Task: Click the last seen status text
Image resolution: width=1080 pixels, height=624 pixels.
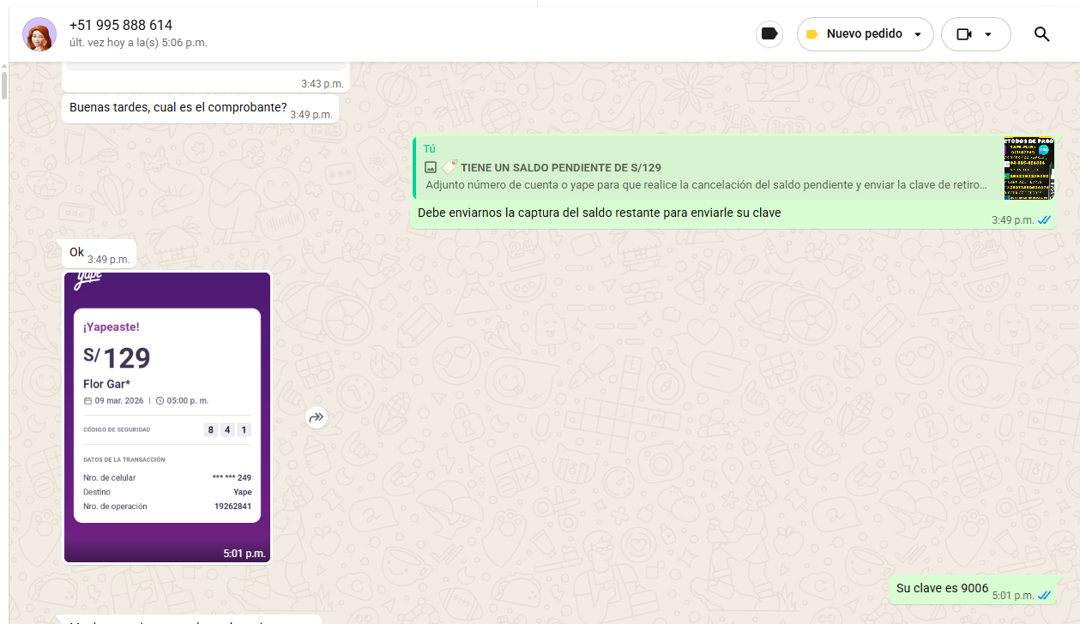Action: point(138,43)
